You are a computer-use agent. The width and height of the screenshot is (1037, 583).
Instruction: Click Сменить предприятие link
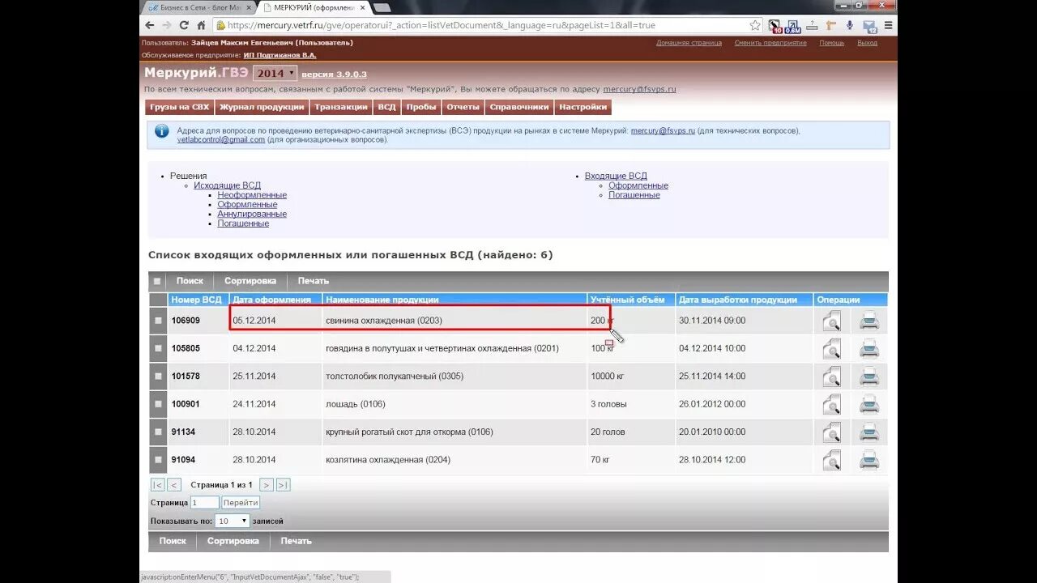[x=770, y=43]
